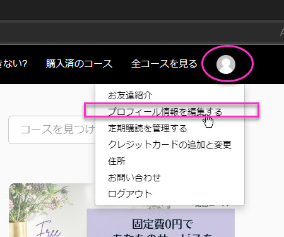This screenshot has height=237, width=284.
Task: Select お友達紹介 from the dropdown menu
Action: pyautogui.click(x=130, y=95)
